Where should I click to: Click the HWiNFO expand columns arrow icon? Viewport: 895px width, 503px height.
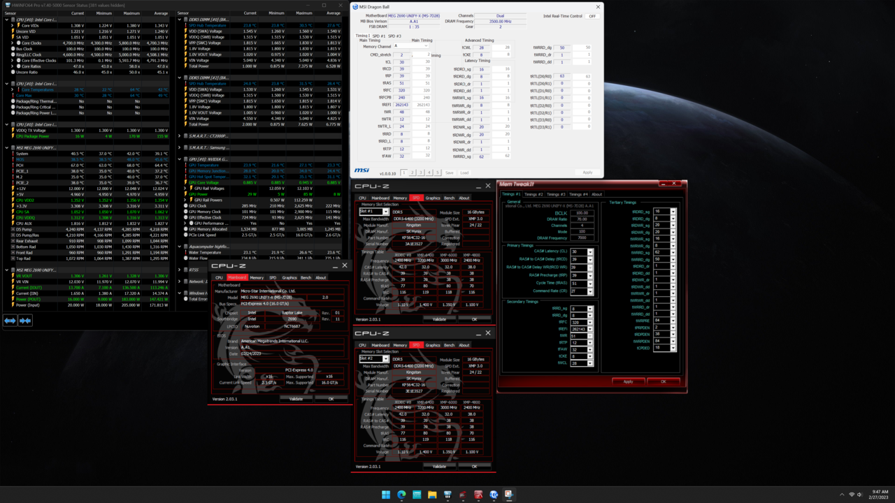[x=10, y=321]
